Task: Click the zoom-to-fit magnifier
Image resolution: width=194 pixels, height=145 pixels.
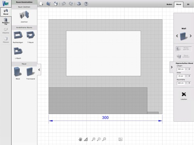Action: coord(104,139)
